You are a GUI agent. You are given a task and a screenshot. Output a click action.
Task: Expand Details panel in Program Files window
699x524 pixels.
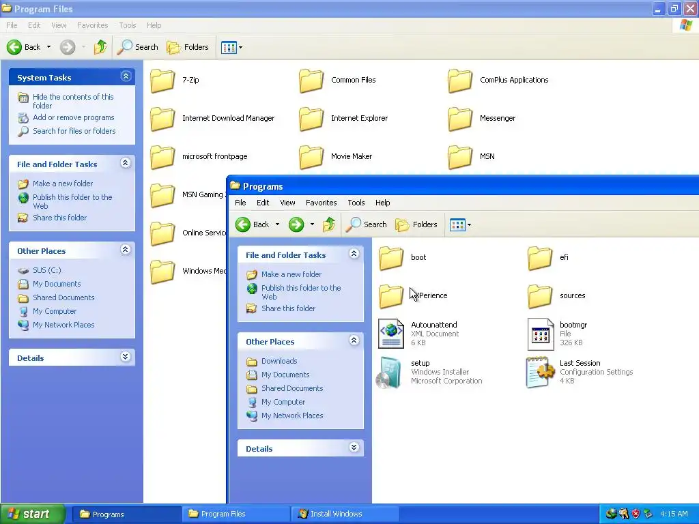[x=126, y=357]
